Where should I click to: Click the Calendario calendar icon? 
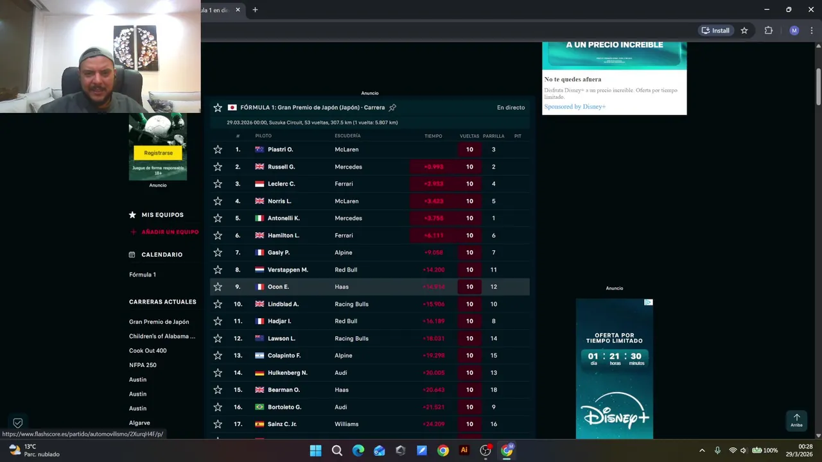tap(132, 255)
